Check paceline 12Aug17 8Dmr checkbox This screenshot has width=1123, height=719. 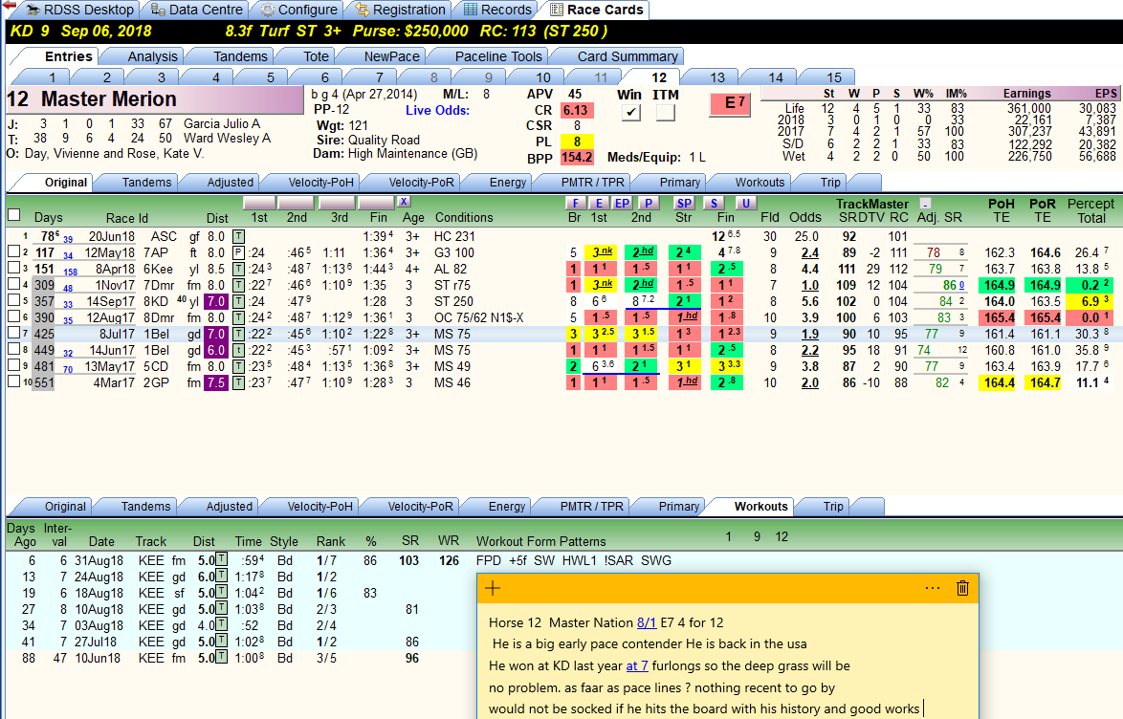click(x=13, y=316)
